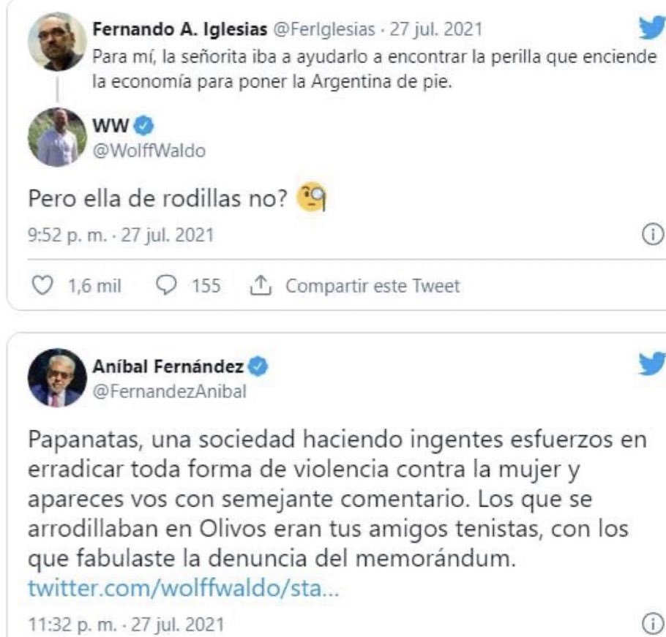Open info icon beside 9:52 p. m. timestamp
Viewport: 666px width, 637px height.
click(x=653, y=235)
